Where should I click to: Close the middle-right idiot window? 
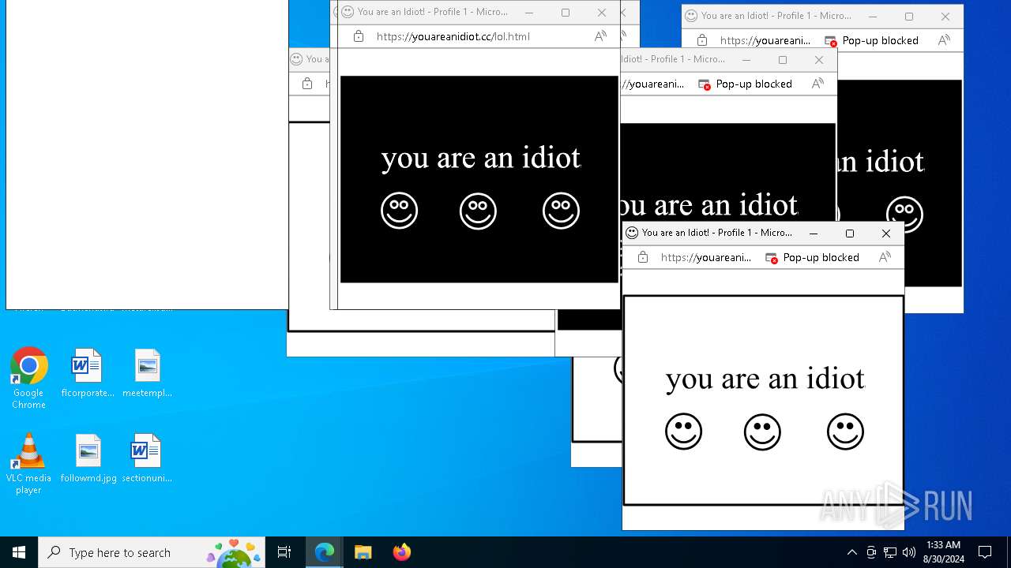[819, 60]
